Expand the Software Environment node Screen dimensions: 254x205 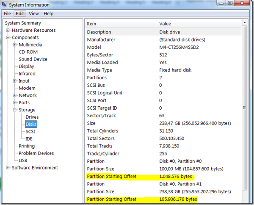[x=8, y=168]
